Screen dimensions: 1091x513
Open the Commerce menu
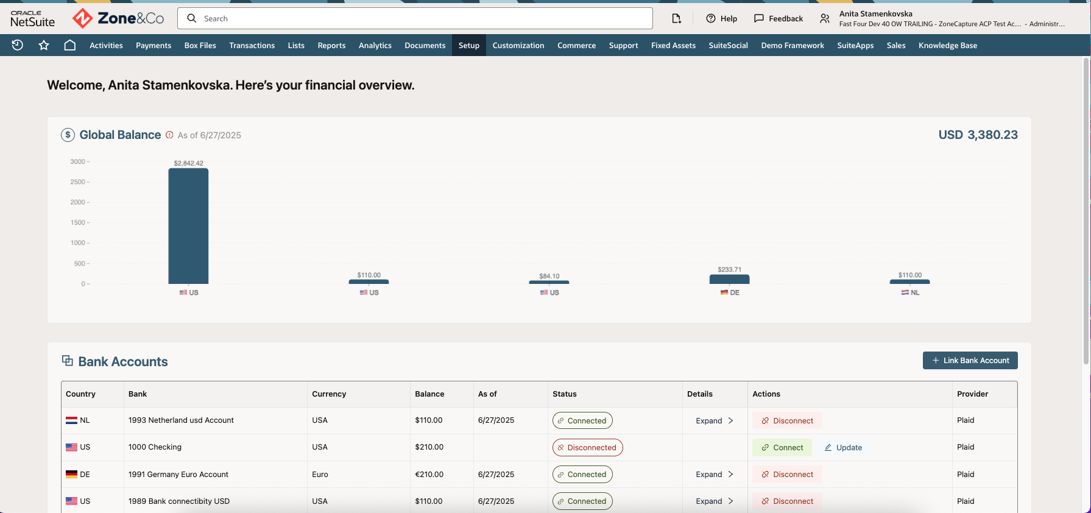(x=576, y=45)
